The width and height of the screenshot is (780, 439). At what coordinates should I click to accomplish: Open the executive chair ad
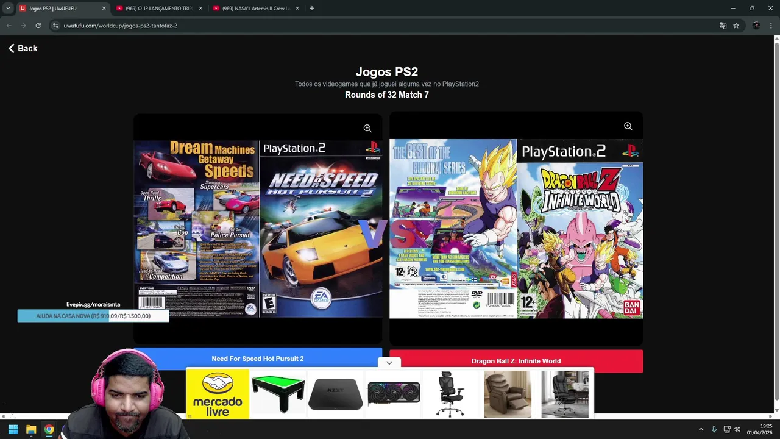coord(565,394)
